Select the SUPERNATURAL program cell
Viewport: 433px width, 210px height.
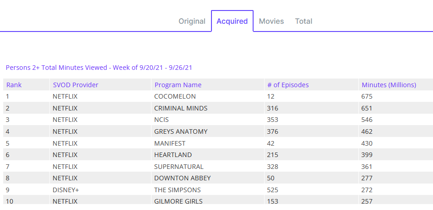[179, 167]
